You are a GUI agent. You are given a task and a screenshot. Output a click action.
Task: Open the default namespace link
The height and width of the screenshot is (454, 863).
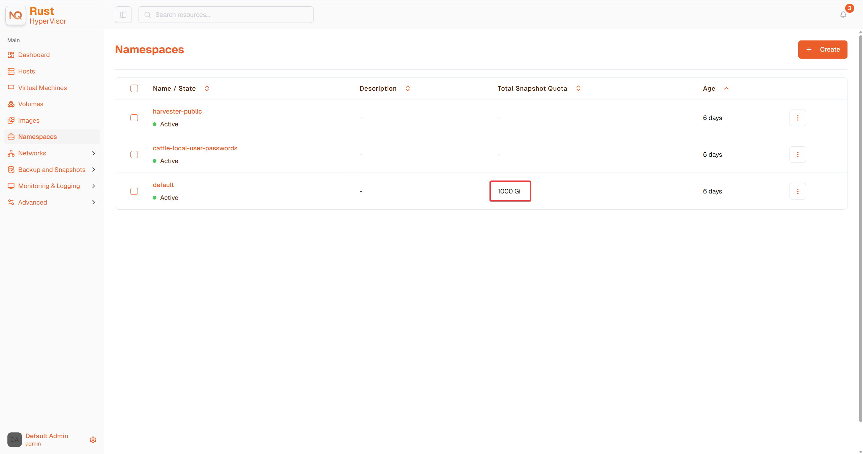pos(163,185)
